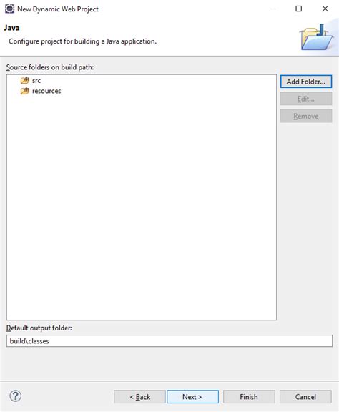Viewport: 339px width, 412px height.
Task: Proceed with the Next button
Action: point(192,397)
